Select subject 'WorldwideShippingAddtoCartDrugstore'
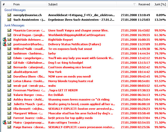 [77, 35]
